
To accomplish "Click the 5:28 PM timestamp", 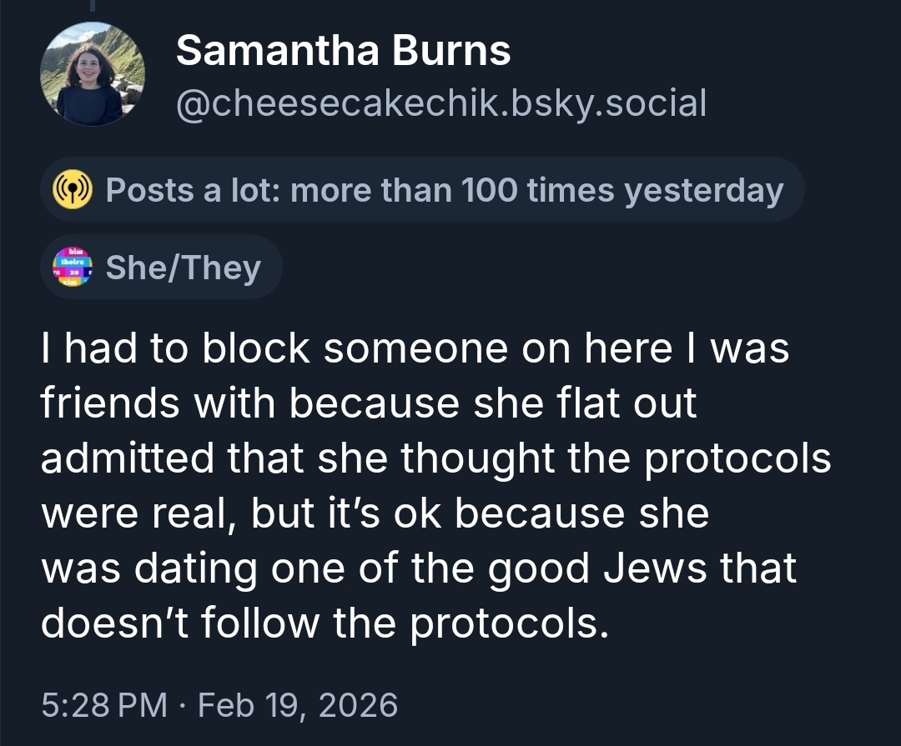I will (104, 705).
